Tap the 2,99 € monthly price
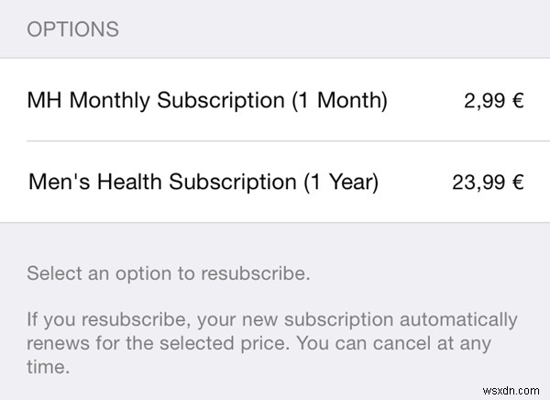The height and width of the screenshot is (400, 550). tap(494, 100)
